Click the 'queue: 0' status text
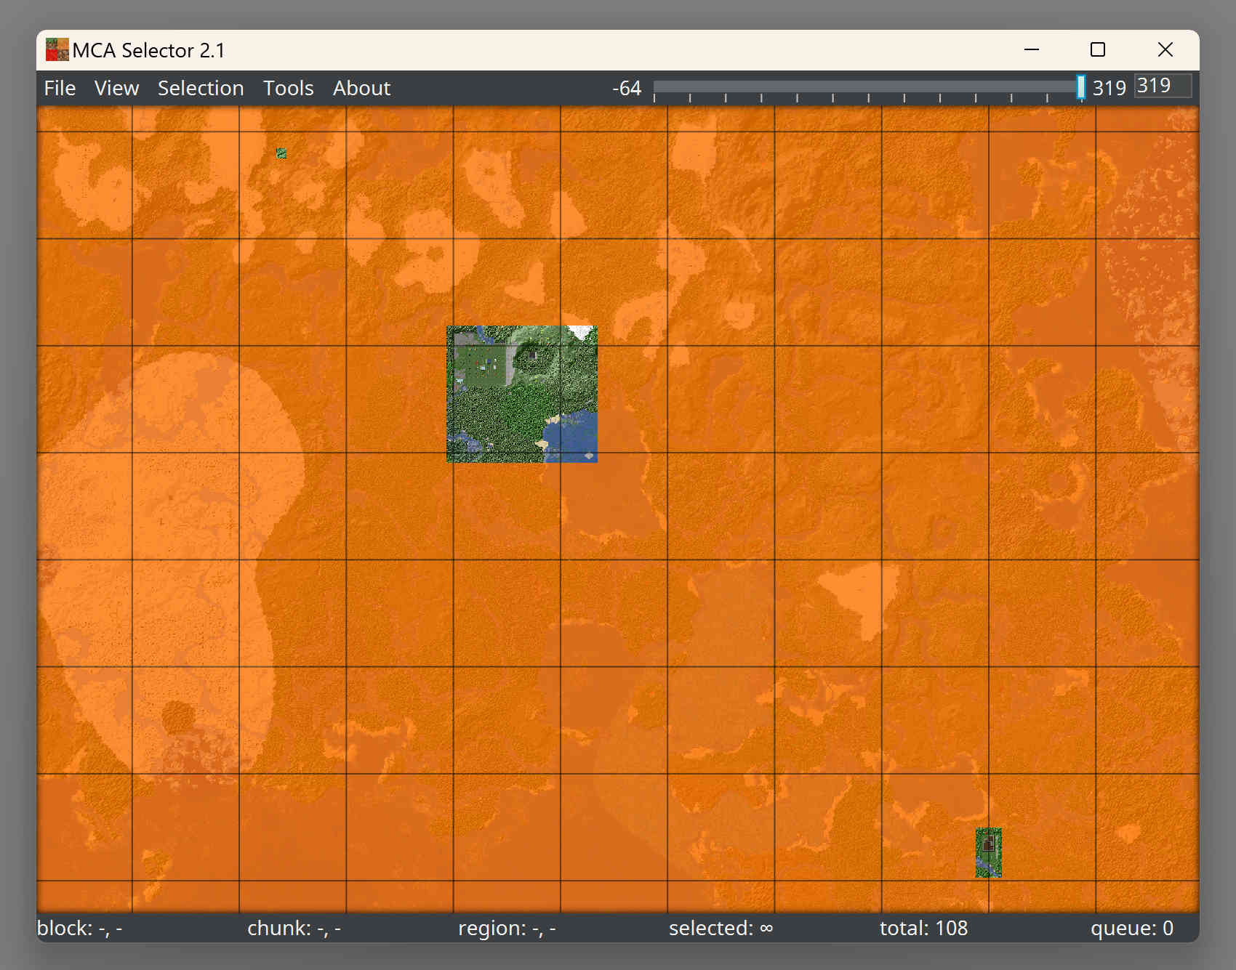Screen dimensions: 1236x970 point(1132,928)
